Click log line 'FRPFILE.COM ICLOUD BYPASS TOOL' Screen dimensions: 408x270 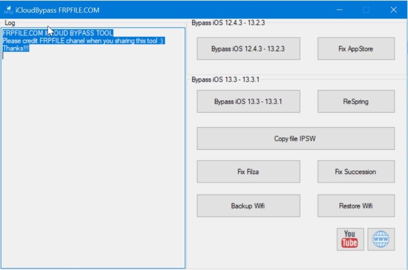tap(58, 33)
